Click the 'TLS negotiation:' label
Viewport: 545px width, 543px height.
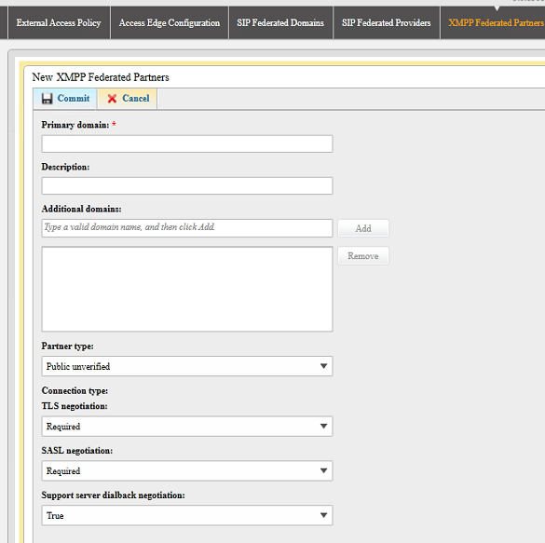(75, 406)
